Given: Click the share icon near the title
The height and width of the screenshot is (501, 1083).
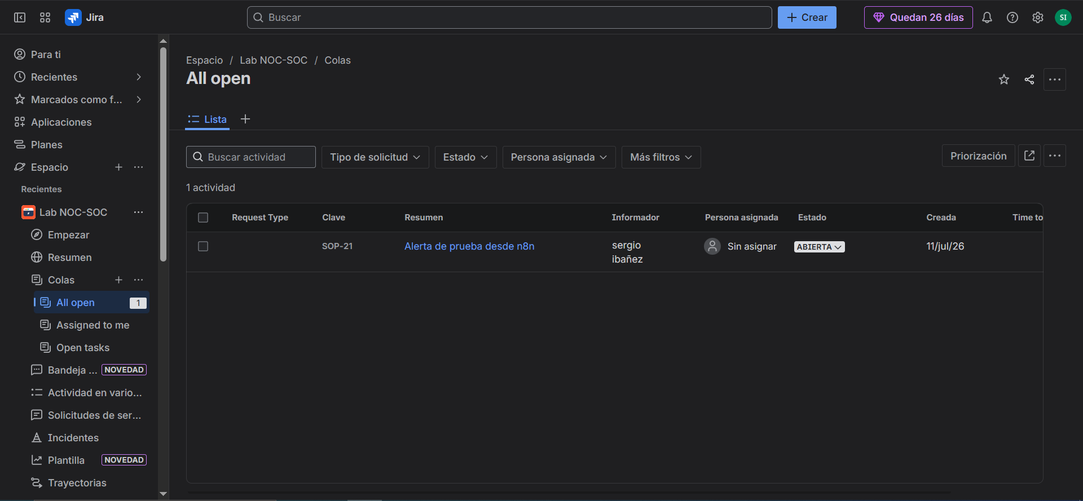Looking at the screenshot, I should [x=1029, y=79].
